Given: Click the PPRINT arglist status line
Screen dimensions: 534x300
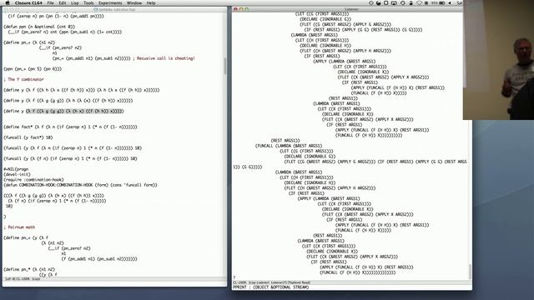Looking at the screenshot, I should pyautogui.click(x=270, y=287).
